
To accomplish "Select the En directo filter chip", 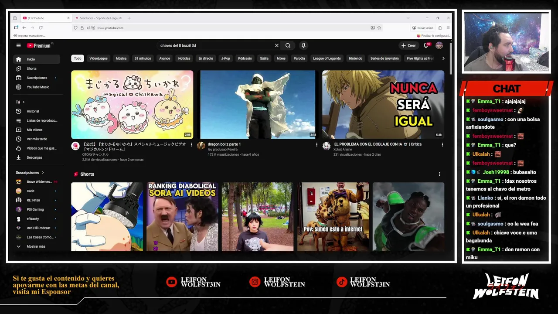I will pos(206,58).
